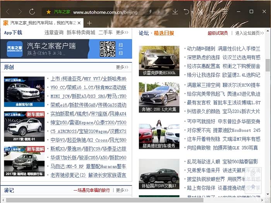Viewport: 271px width, 203px height.
Task: Open the 超级试驾员 link
Action: coord(218,33)
